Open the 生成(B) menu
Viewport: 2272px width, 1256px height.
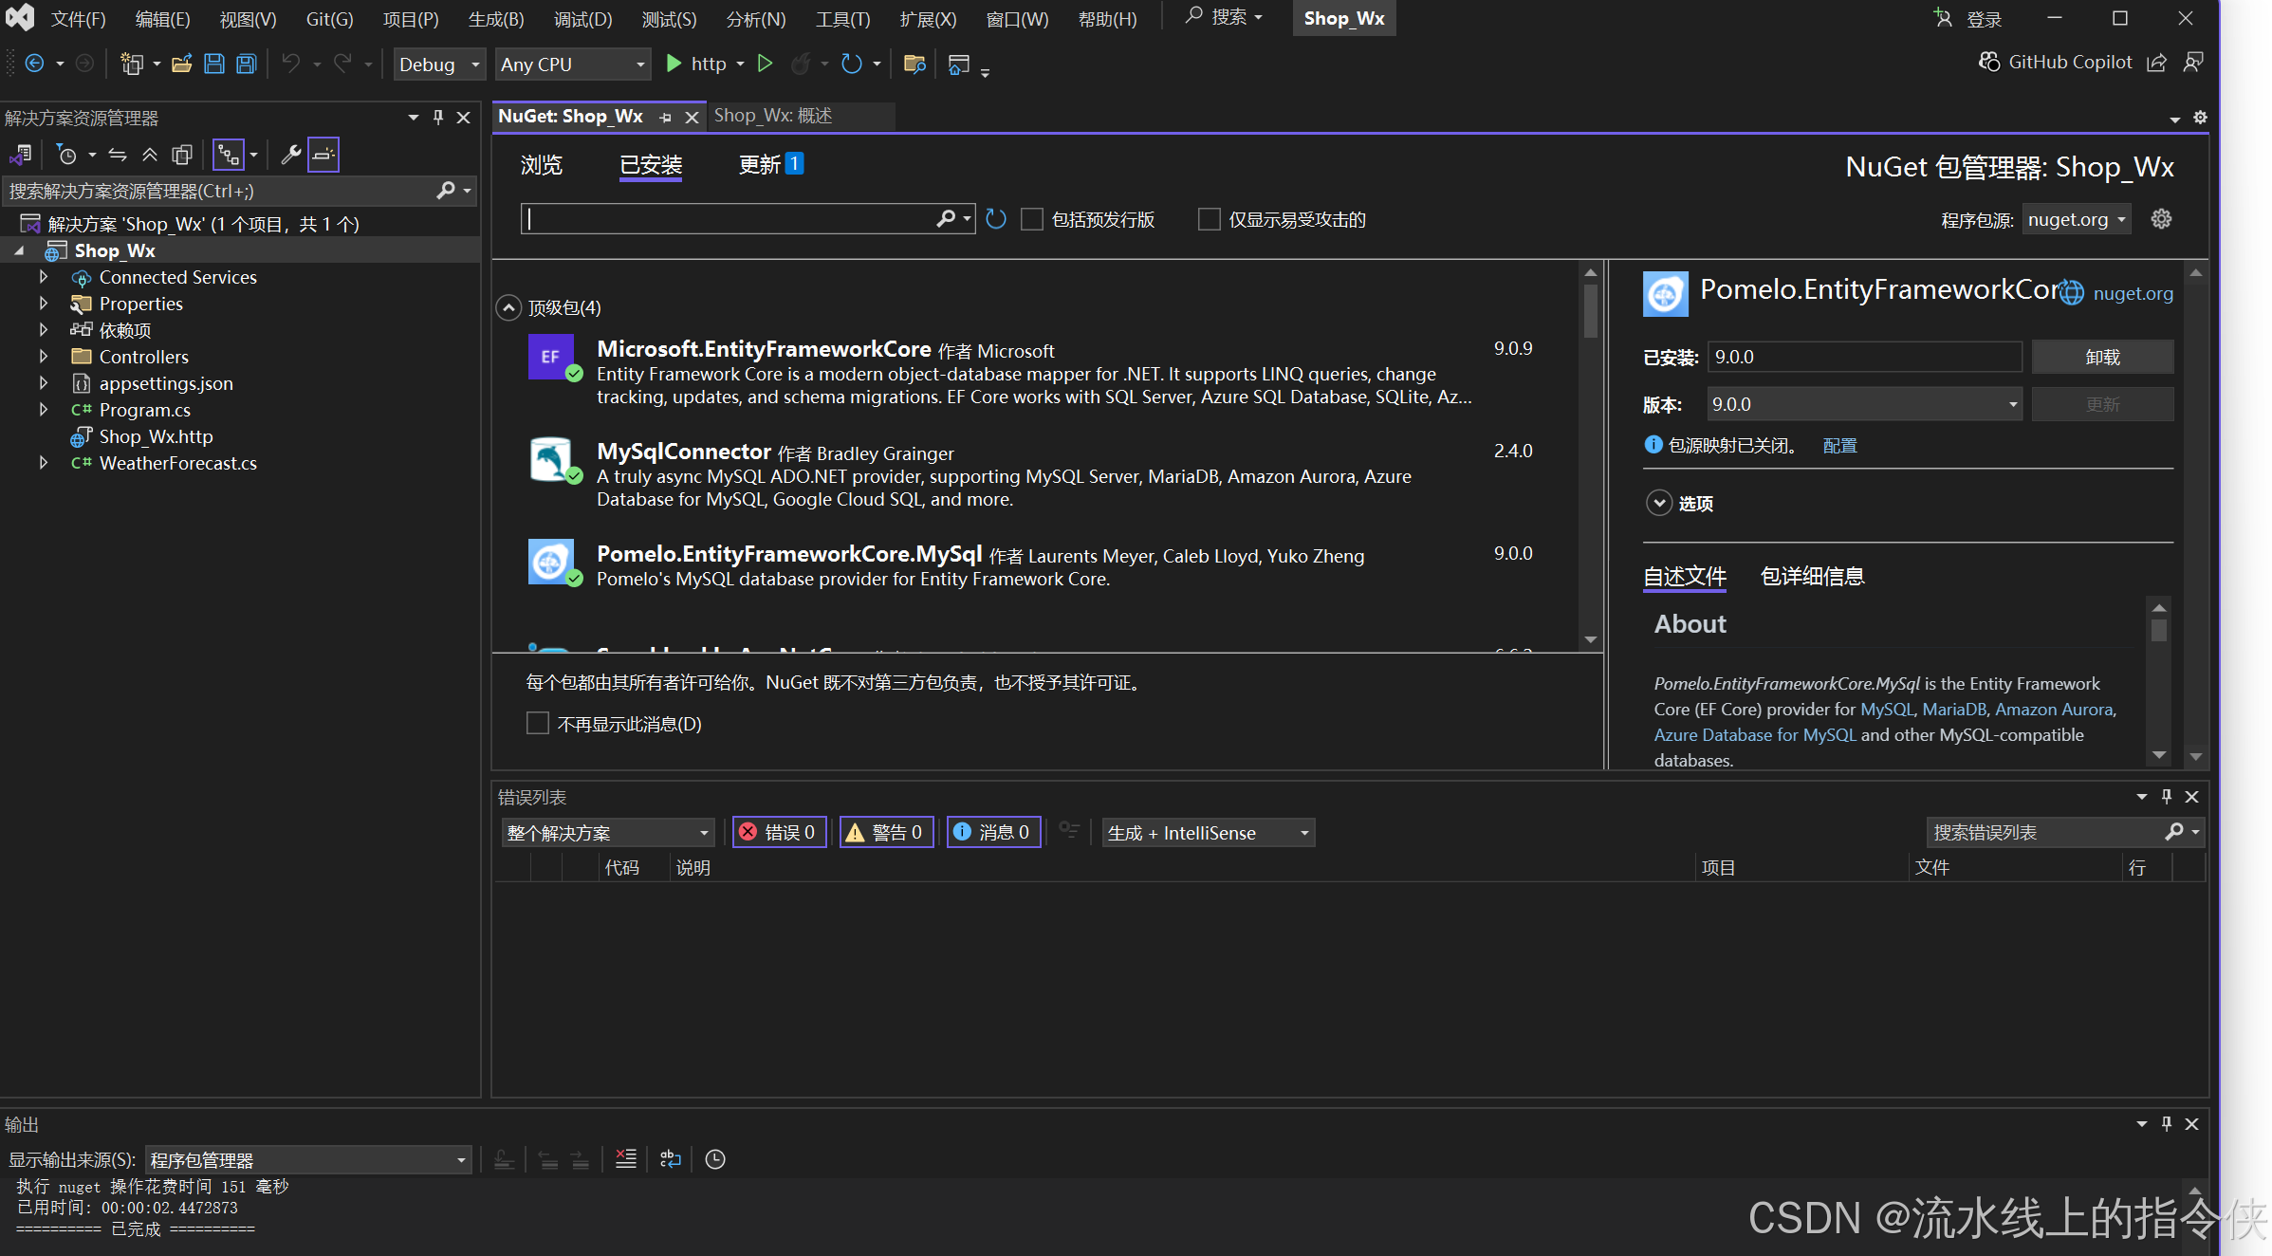pos(495,19)
